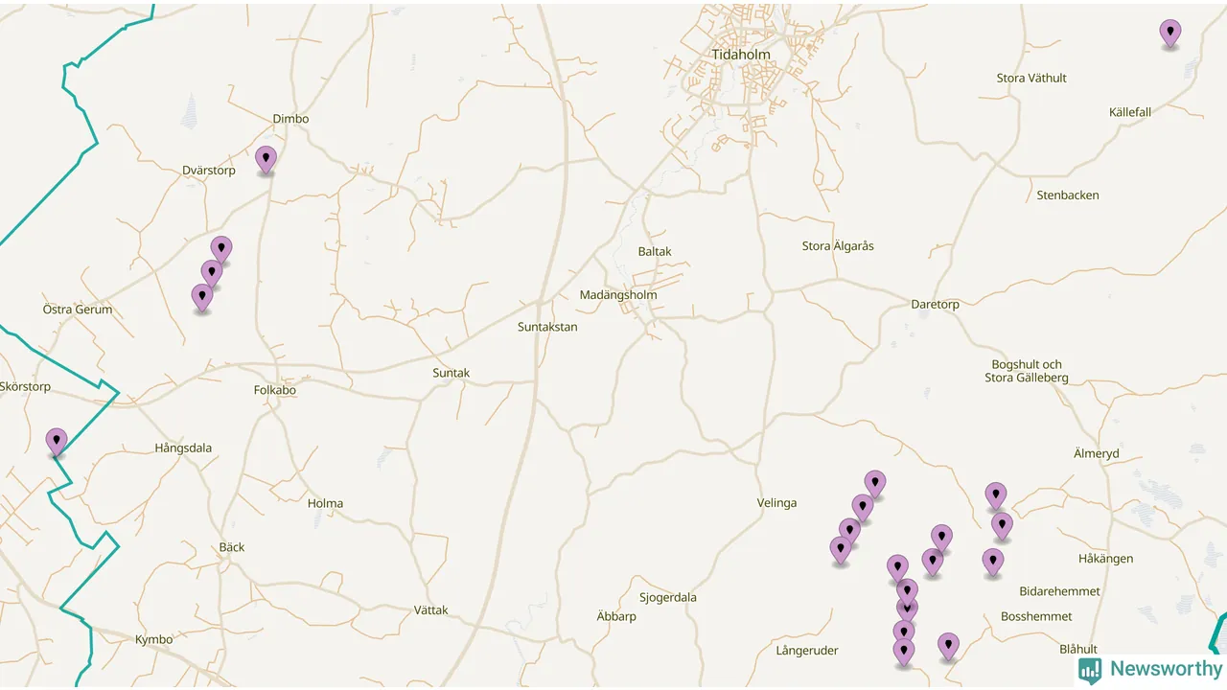Image resolution: width=1227 pixels, height=690 pixels.
Task: Click the marker directly southwest of Älmeryd
Action: tap(996, 496)
